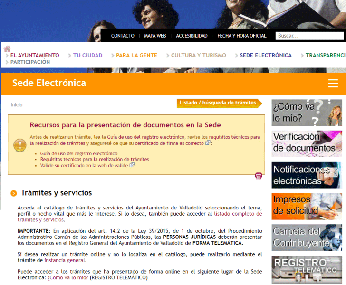Select Sede Electrónica in the main navigation
Screen dimensions: 346x285
point(266,55)
